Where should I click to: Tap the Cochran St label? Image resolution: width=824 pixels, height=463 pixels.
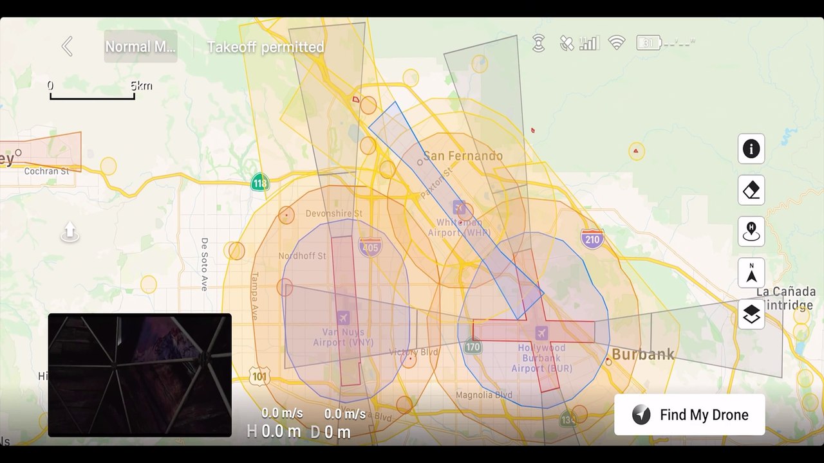(x=46, y=172)
